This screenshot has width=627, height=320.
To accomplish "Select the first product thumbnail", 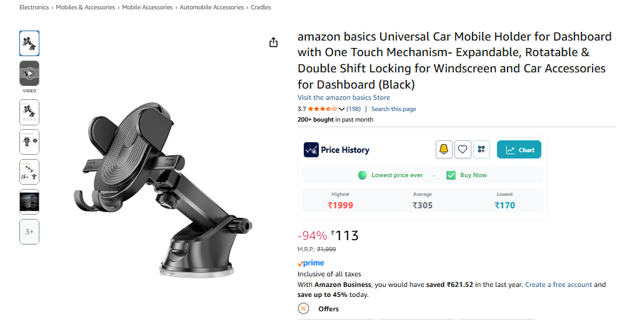I will (29, 43).
